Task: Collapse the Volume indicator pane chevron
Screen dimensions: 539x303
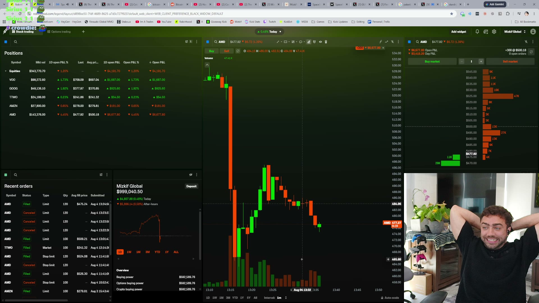Action: 207,65
